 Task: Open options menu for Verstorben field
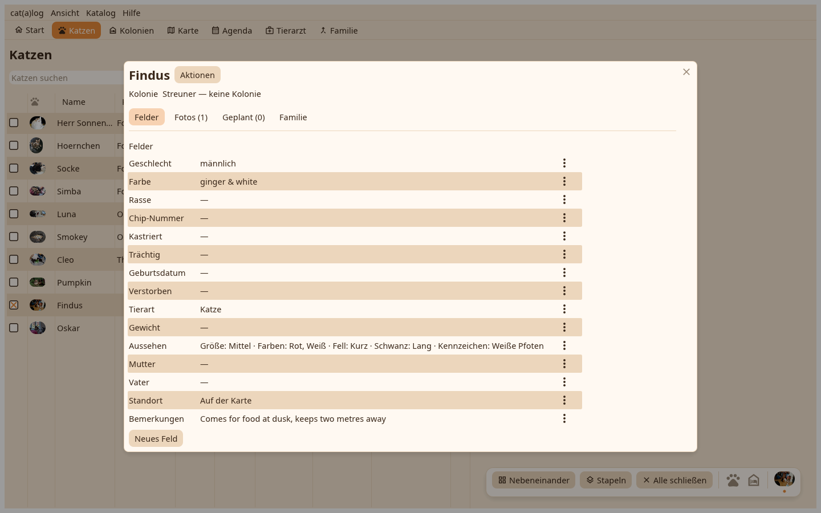[564, 291]
